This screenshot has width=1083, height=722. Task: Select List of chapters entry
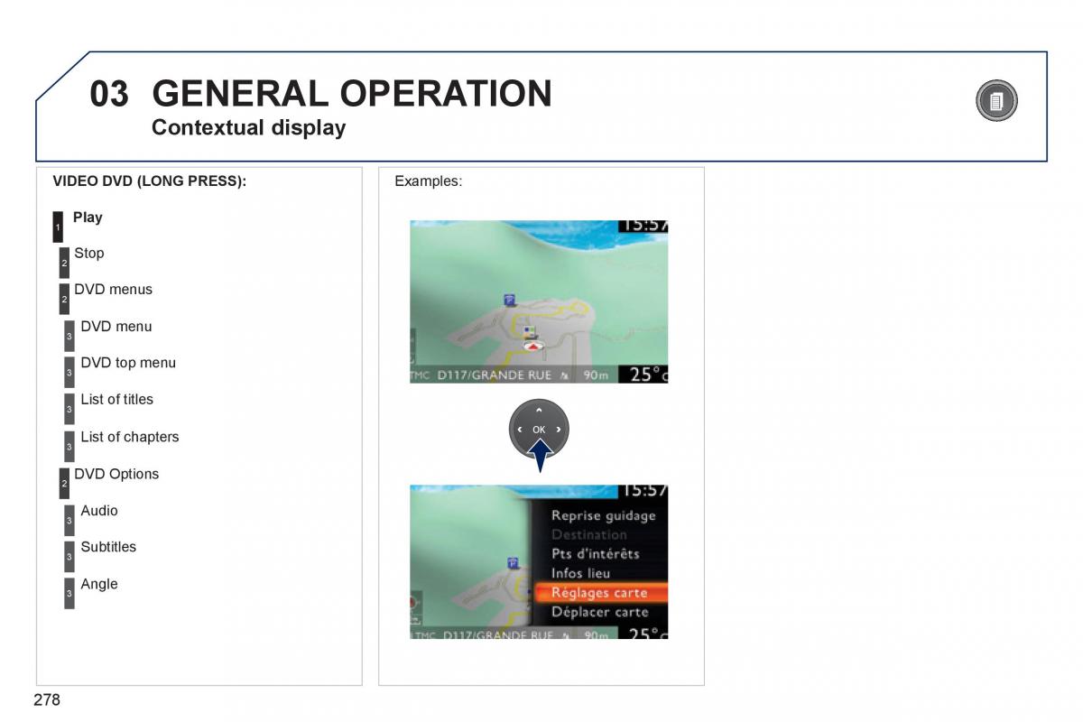pos(129,437)
